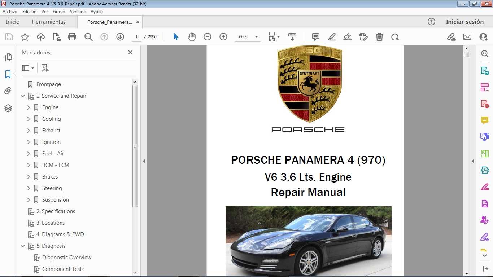Image resolution: width=493 pixels, height=277 pixels.
Task: Open the find text magnifier icon
Action: pos(88,37)
